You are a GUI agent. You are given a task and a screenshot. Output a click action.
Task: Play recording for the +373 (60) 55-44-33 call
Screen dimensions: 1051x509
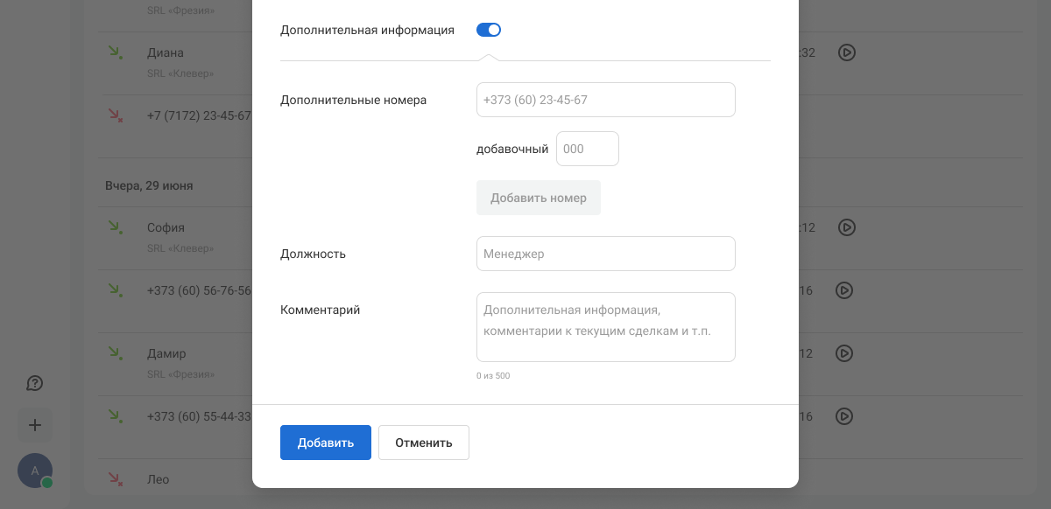point(844,416)
